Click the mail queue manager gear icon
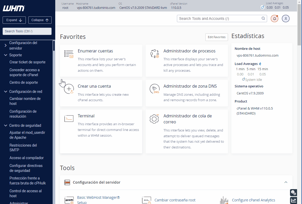Viewport: 302px width, 204px height. coord(154,119)
